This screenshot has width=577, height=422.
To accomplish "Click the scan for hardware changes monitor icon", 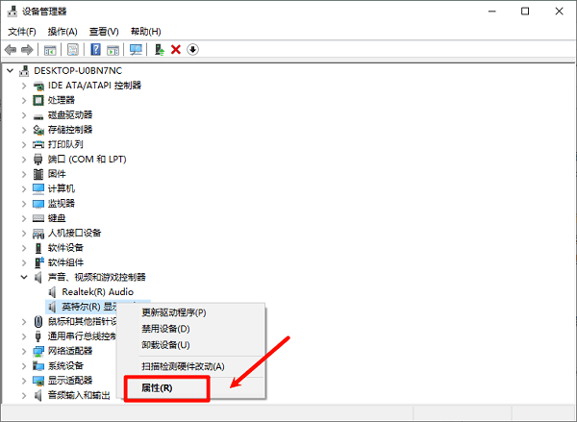I will tap(136, 50).
